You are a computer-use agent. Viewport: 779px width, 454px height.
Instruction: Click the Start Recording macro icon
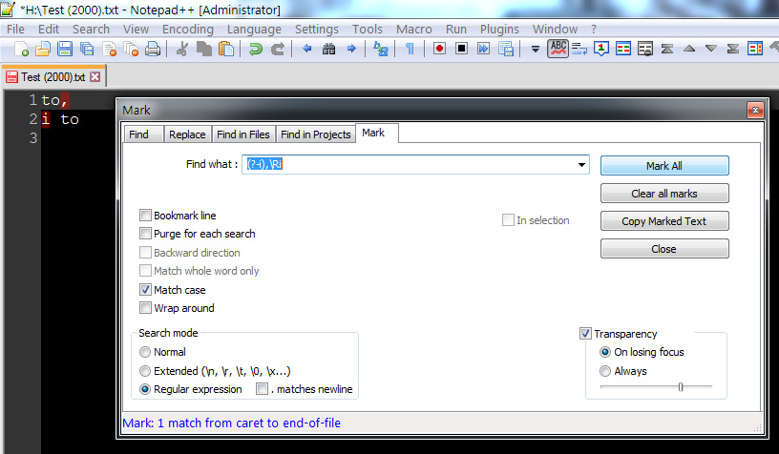(439, 49)
